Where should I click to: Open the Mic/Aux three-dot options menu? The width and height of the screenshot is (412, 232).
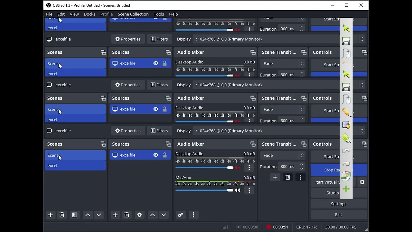click(249, 190)
